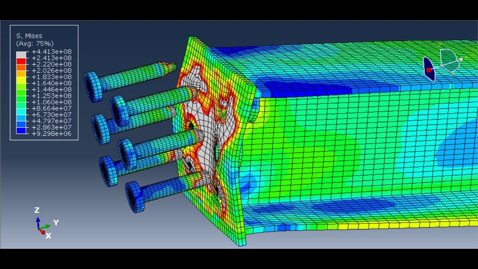
Task: Select the legend title 'S, Mises'
Action: 29,36
